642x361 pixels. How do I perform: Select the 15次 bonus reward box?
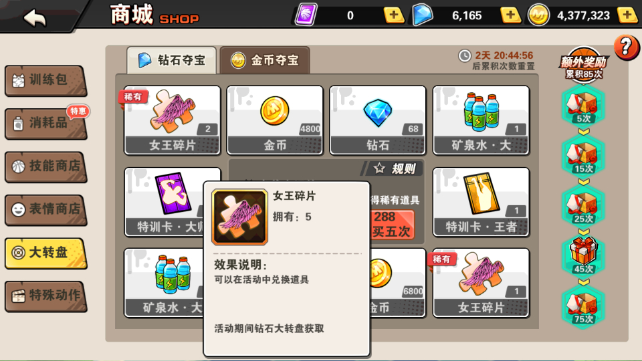(x=583, y=156)
